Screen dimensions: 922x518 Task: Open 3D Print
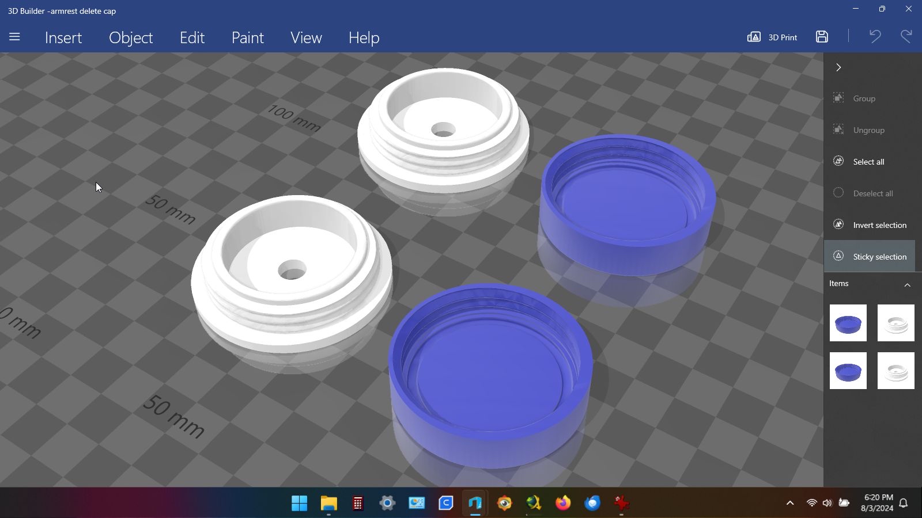click(x=772, y=37)
